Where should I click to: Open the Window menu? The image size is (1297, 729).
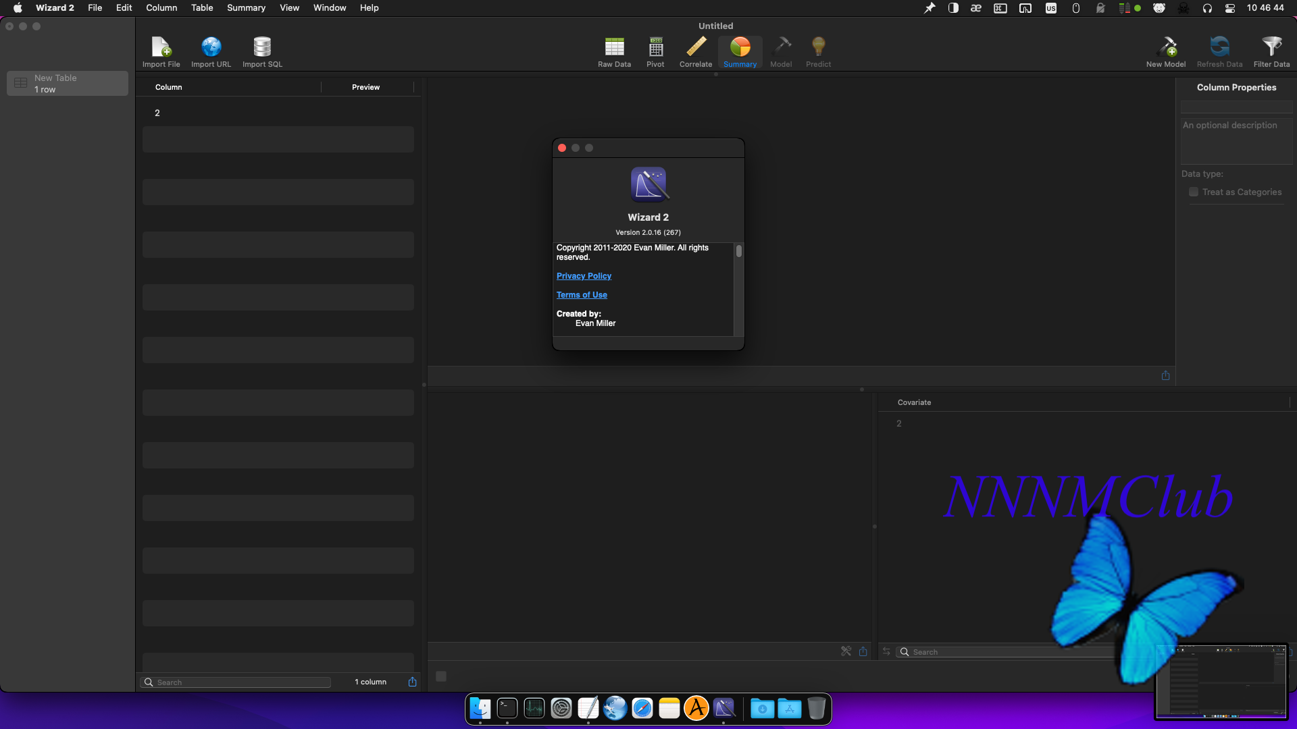330,8
